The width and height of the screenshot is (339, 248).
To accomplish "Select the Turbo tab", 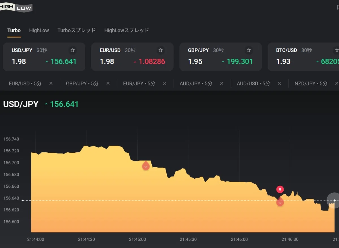I will (x=14, y=30).
